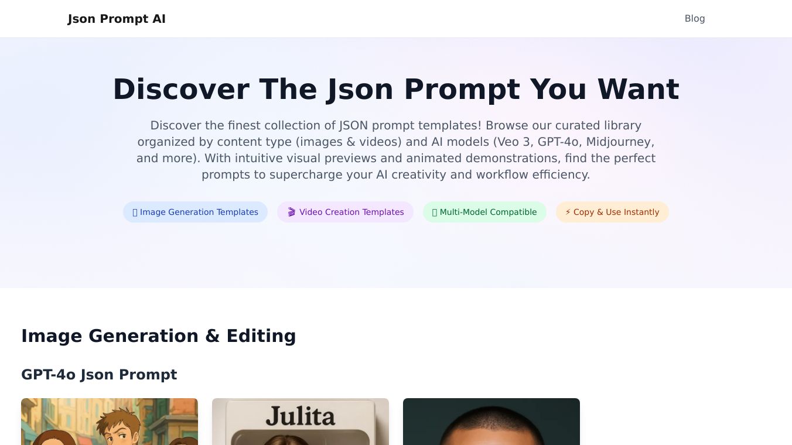This screenshot has width=792, height=445.
Task: Click the lightning bolt icon in Copy & Use Instantly
Action: (x=568, y=212)
